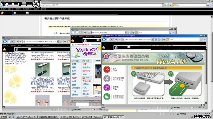Open 檔案 menu in Yahoo Japan shopping window
Viewport: 213px width, 119px height.
click(6, 46)
